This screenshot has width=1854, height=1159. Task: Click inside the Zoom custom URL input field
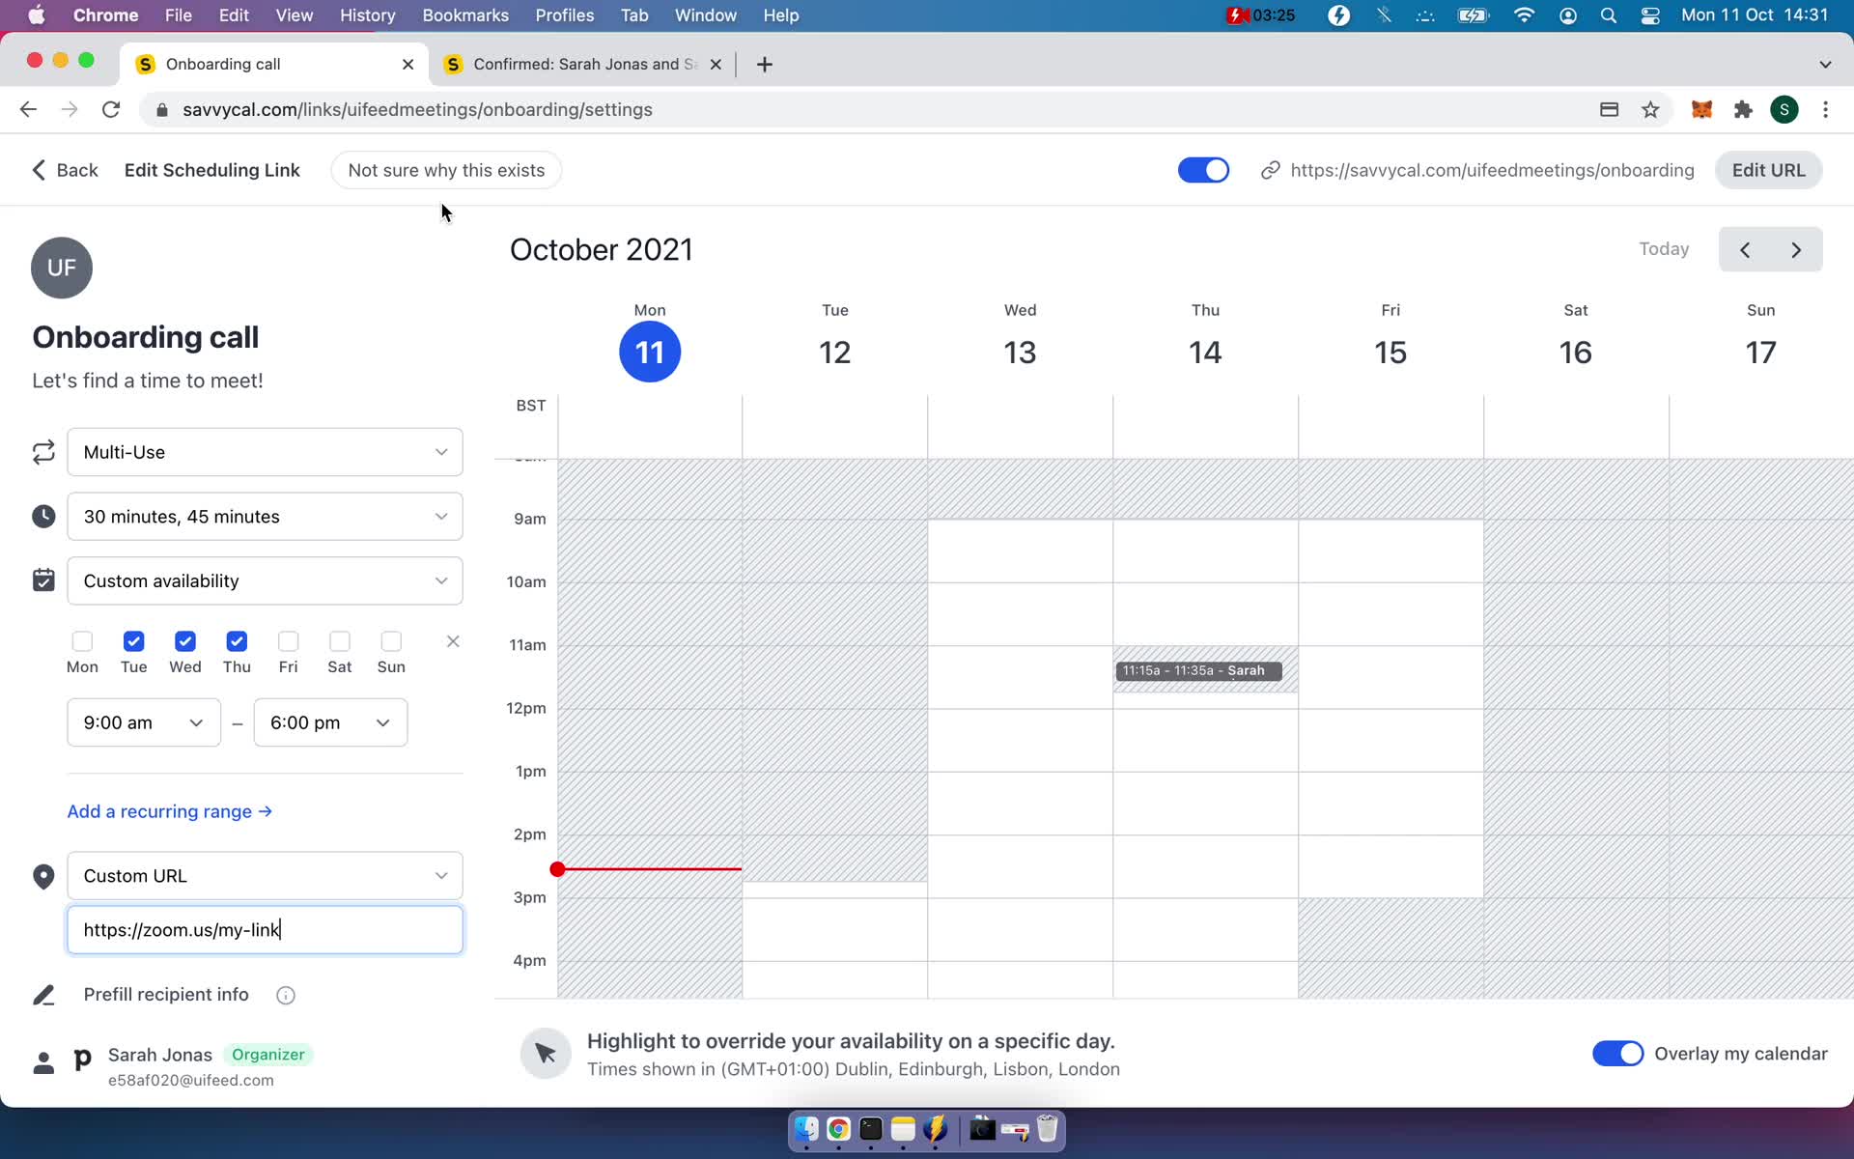pos(263,929)
